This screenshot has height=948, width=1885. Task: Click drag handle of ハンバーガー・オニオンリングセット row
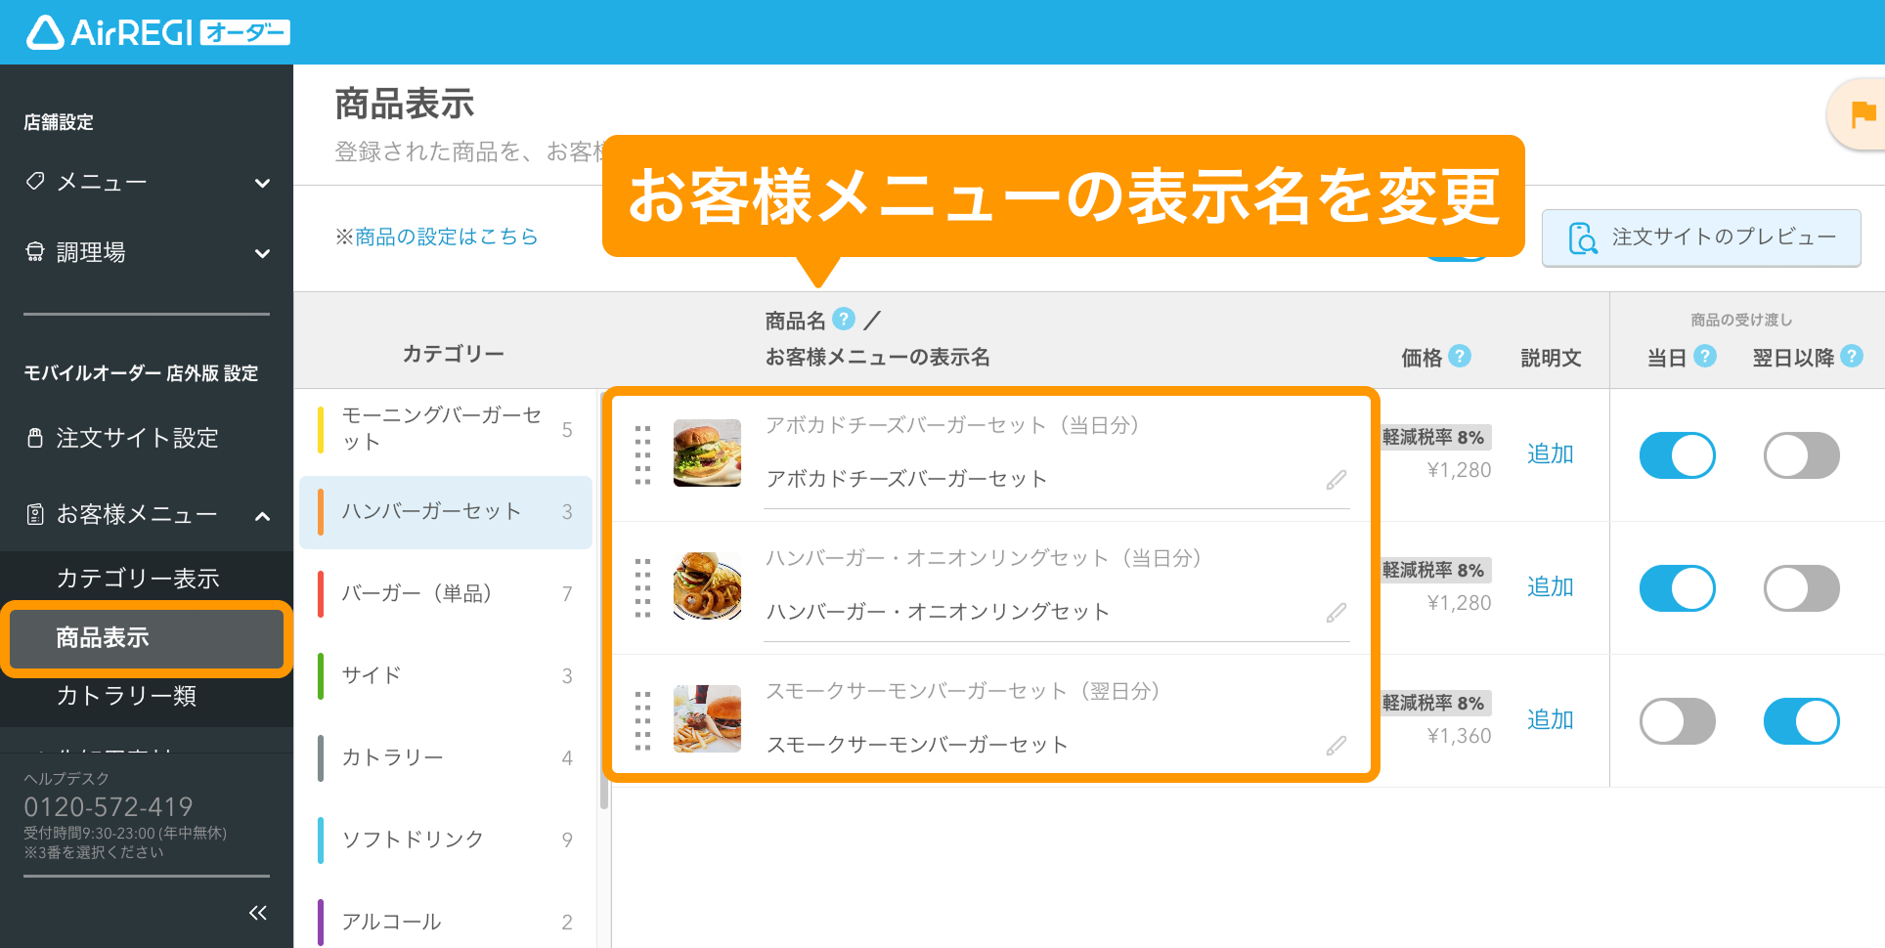coord(642,587)
